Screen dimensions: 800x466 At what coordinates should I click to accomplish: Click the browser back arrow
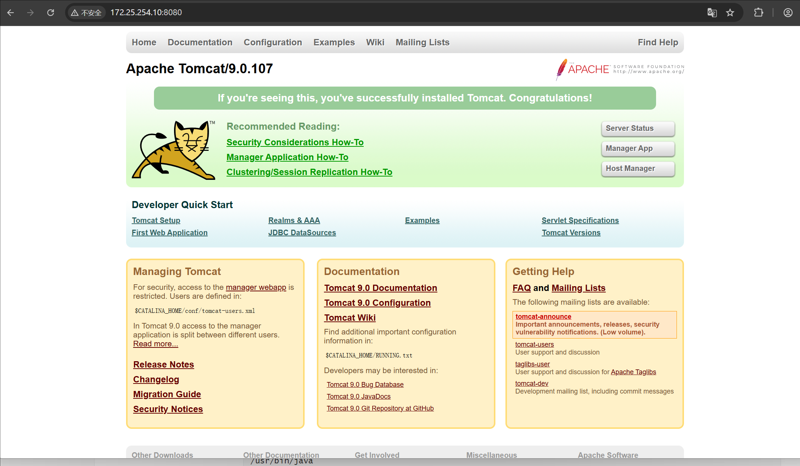pos(10,13)
